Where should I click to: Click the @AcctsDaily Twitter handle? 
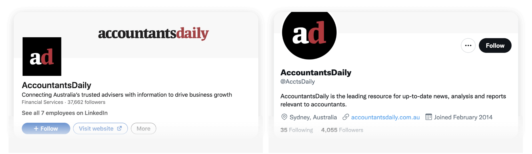[x=297, y=82]
